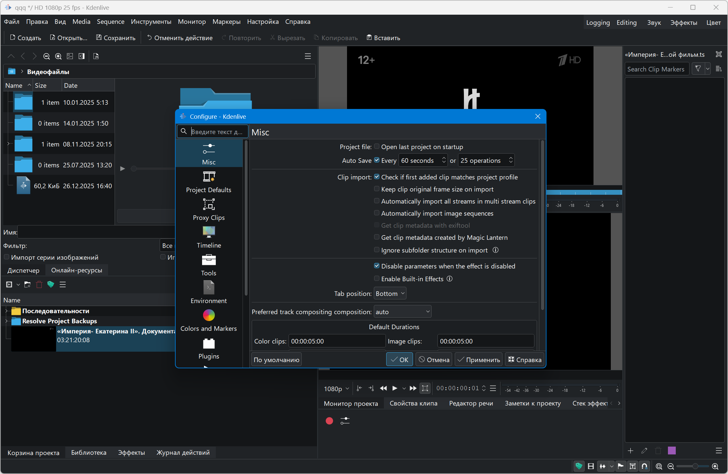Enable Built-in Effects checkbox
728x474 pixels.
pyautogui.click(x=377, y=279)
